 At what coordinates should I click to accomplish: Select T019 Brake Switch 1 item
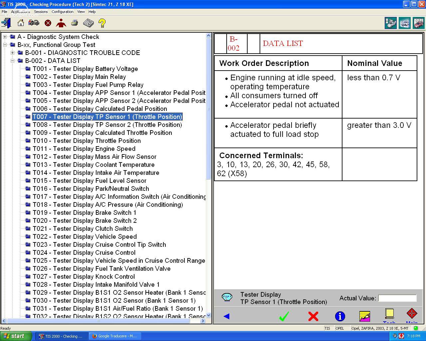tap(84, 212)
